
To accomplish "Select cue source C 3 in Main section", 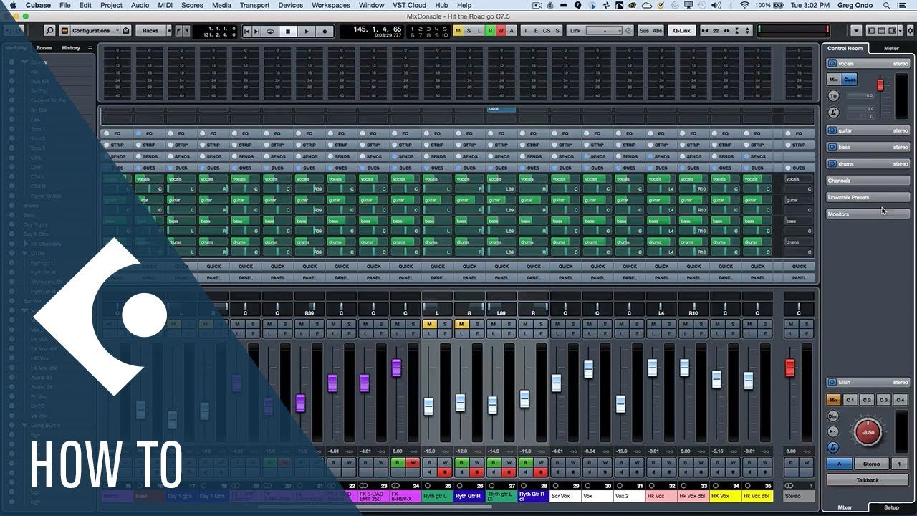I will pyautogui.click(x=884, y=400).
